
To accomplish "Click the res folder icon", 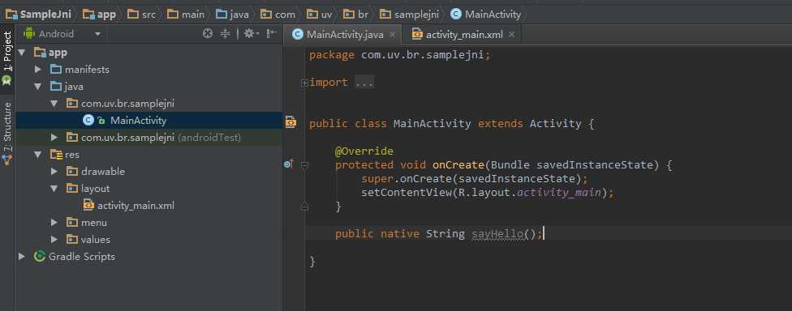I will (56, 155).
